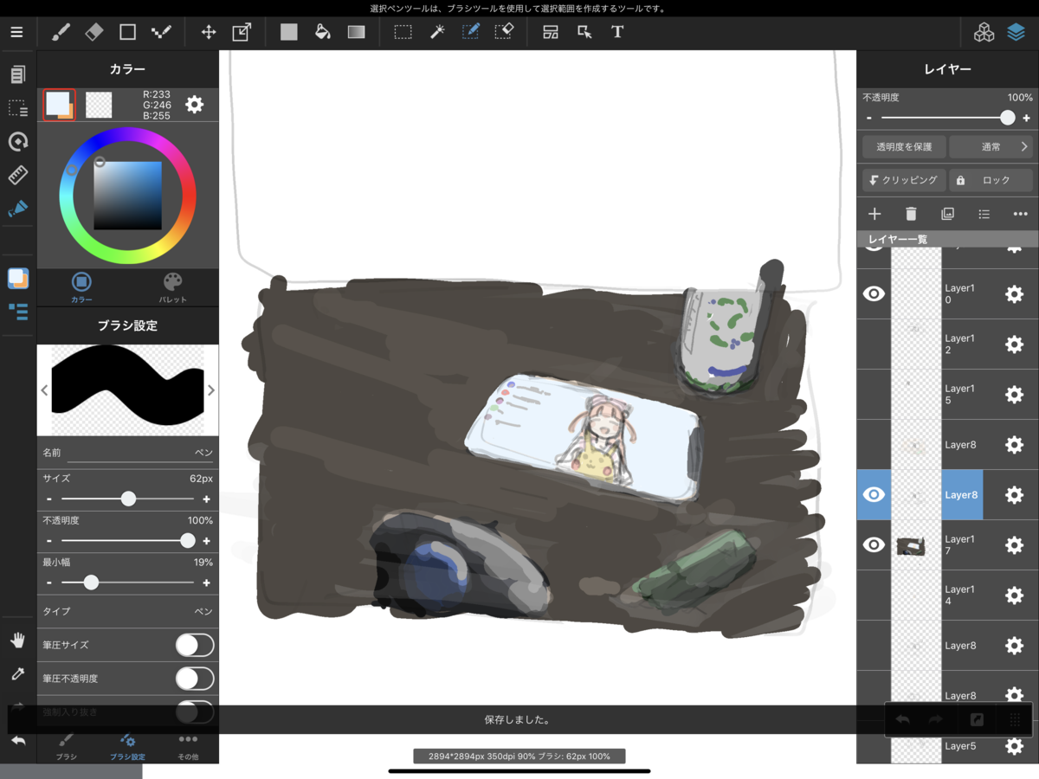The height and width of the screenshot is (779, 1039).
Task: Open the pen correction sidebar icon
Action: click(18, 209)
